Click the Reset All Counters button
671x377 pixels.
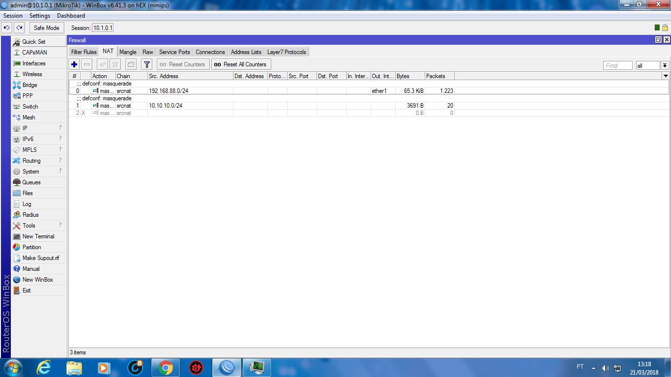click(x=241, y=64)
